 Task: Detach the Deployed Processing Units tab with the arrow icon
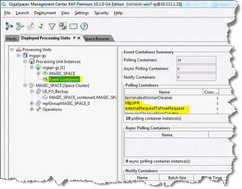click(x=74, y=38)
